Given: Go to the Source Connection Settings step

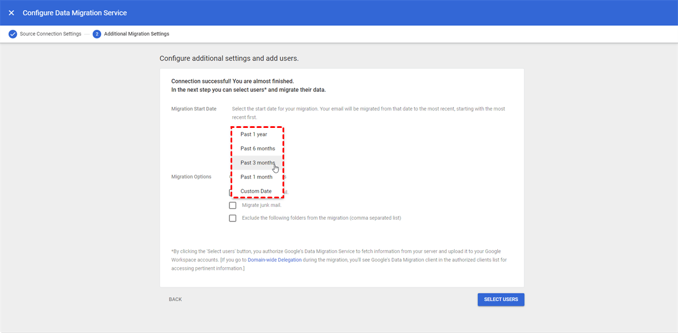Looking at the screenshot, I should 50,34.
